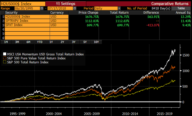Select the 1Y time range tab
The height and width of the screenshot is (116, 192).
pyautogui.click(x=51, y=42)
